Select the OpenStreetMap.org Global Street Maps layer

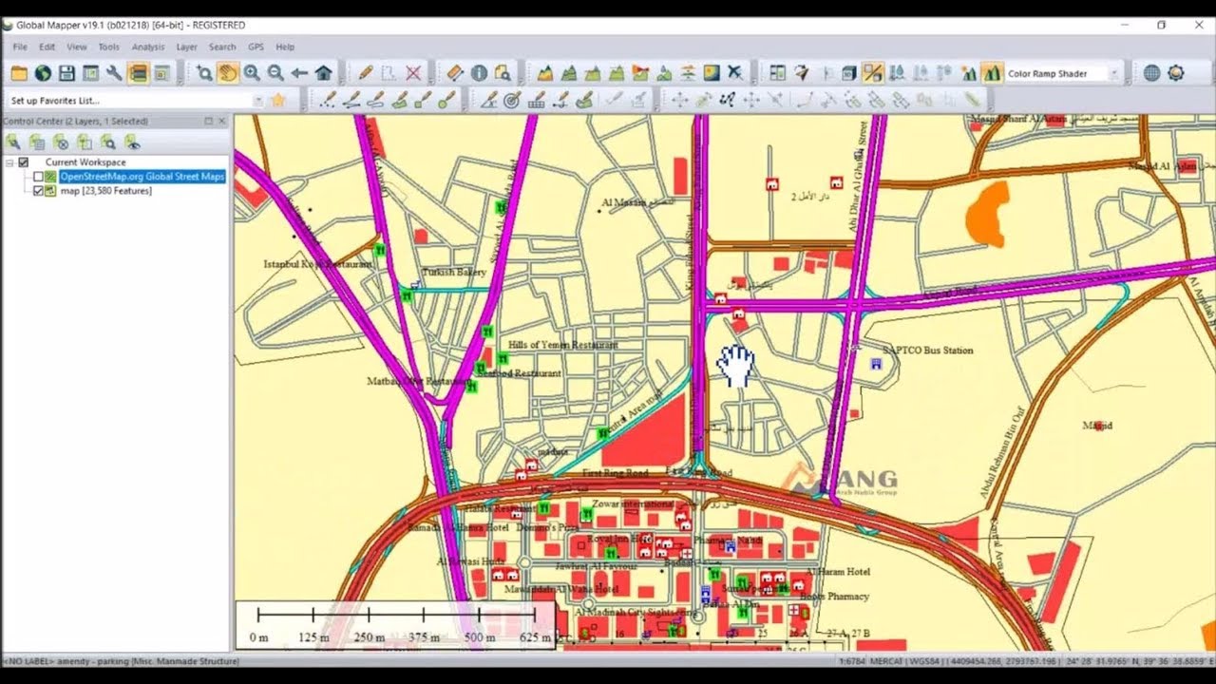click(142, 177)
